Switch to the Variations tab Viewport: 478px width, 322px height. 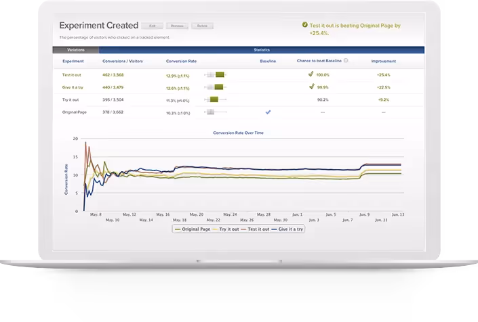76,50
